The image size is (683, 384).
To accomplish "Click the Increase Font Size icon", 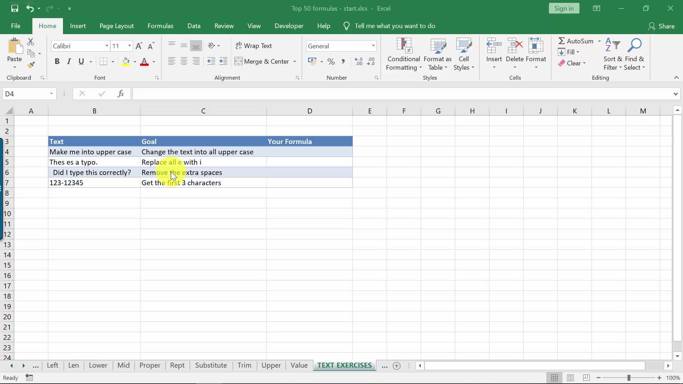I will point(139,46).
